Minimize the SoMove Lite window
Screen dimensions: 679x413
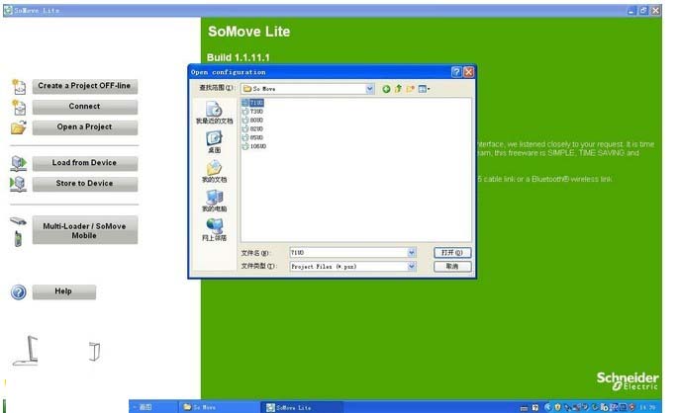click(631, 11)
